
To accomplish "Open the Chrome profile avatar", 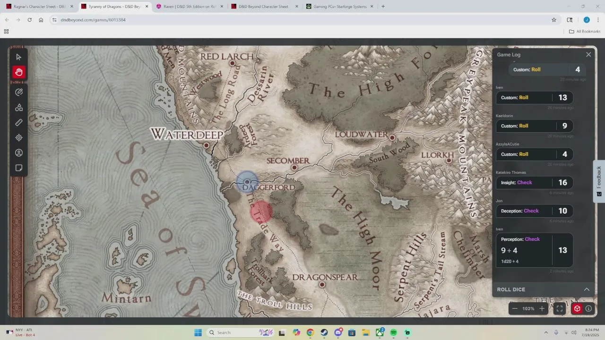I will [x=587, y=20].
